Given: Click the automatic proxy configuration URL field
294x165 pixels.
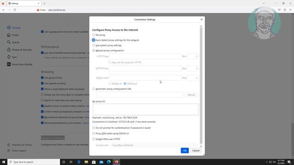Looking at the screenshot, I should [x=140, y=95].
